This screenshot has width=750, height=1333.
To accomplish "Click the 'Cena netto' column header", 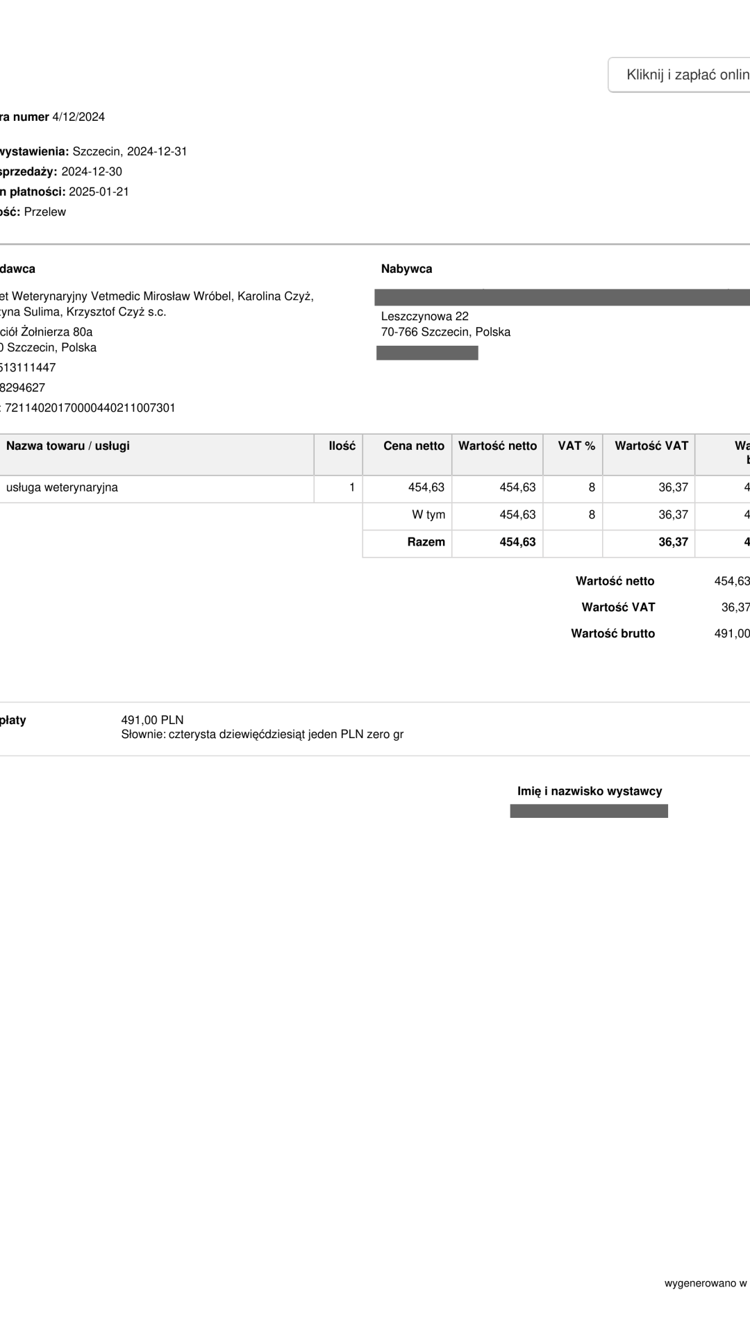I will pyautogui.click(x=414, y=446).
